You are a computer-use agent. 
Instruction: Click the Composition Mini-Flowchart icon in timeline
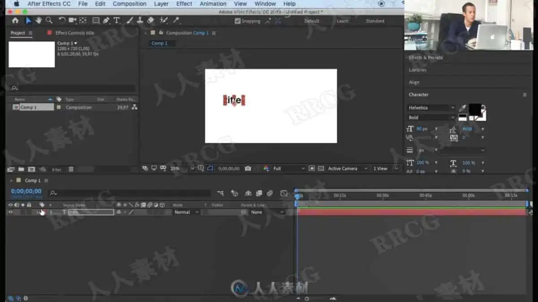click(221, 193)
